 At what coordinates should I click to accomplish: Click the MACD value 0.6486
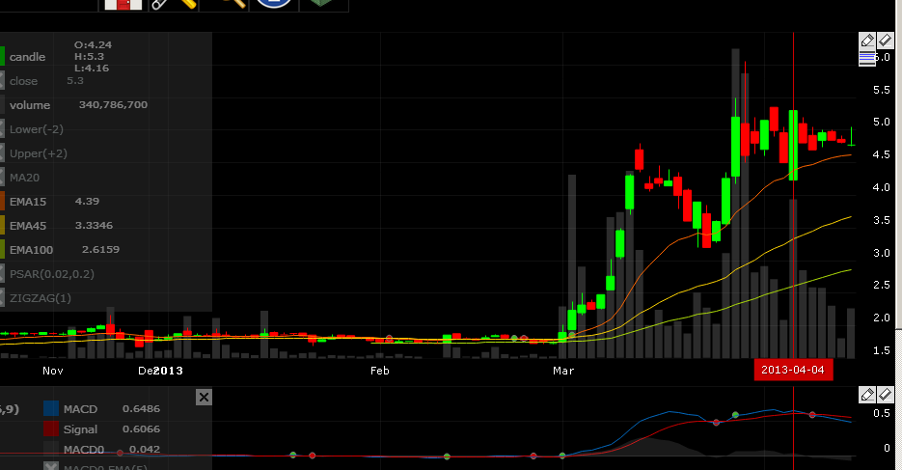(x=141, y=408)
